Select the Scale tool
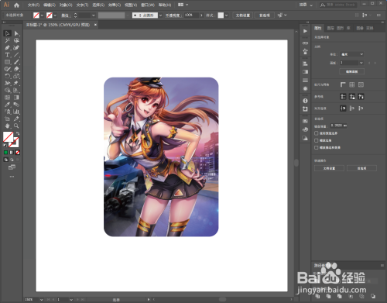The image size is (387, 303). pyautogui.click(x=16, y=76)
